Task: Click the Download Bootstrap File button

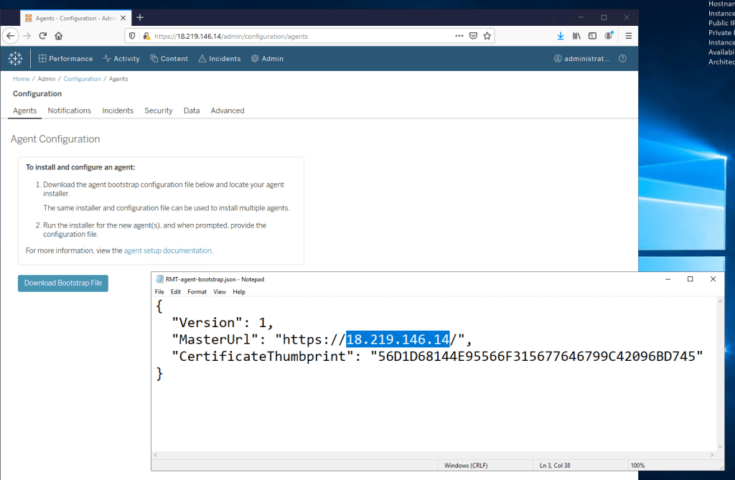Action: pos(63,283)
